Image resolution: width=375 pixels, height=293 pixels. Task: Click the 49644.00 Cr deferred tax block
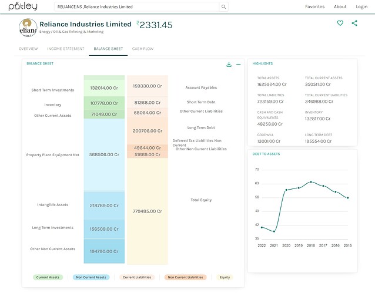(x=148, y=148)
